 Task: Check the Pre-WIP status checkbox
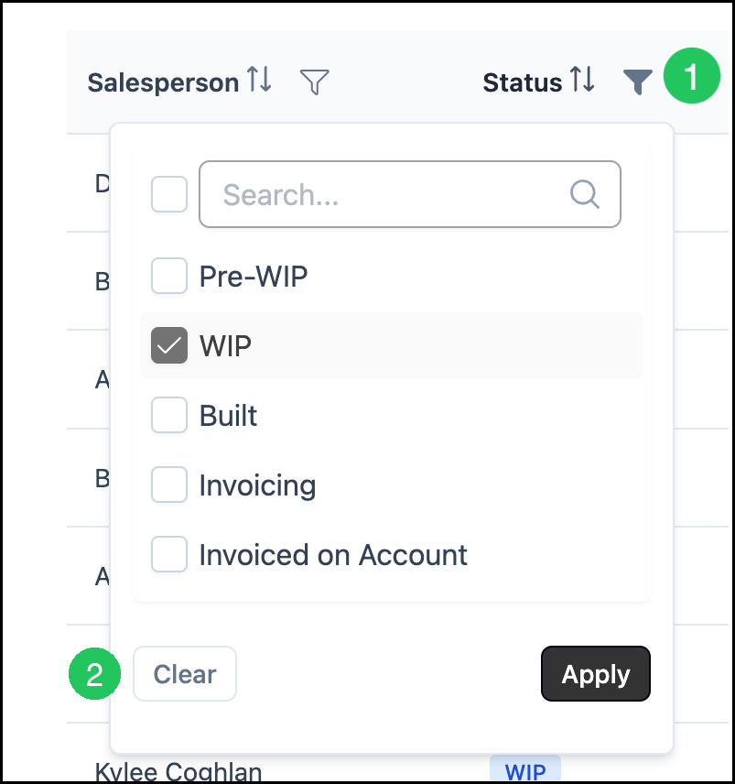pyautogui.click(x=169, y=276)
